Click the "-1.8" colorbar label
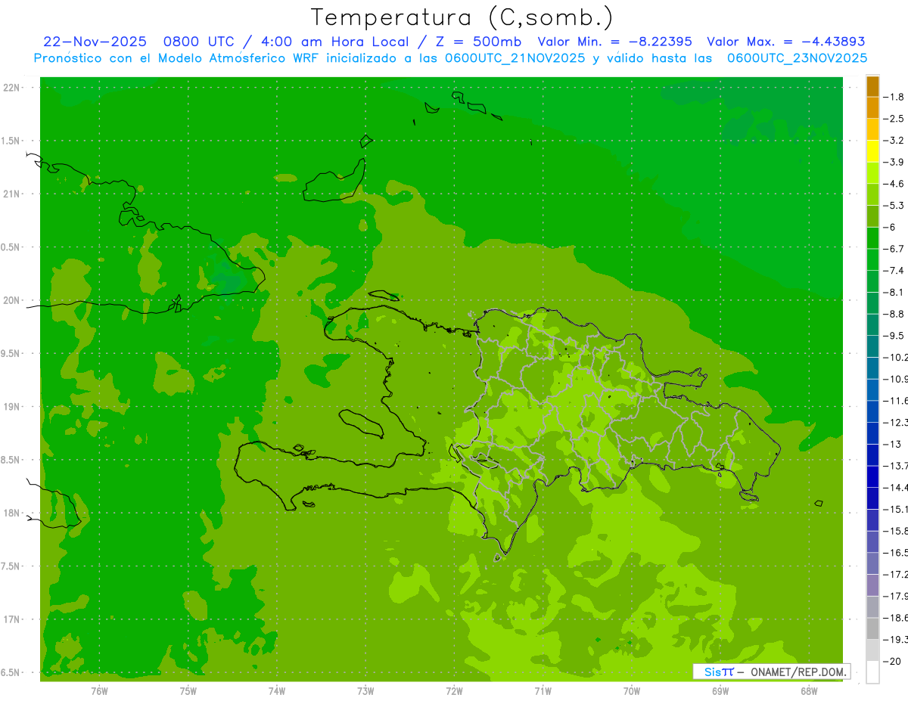This screenshot has width=908, height=701. [x=894, y=97]
